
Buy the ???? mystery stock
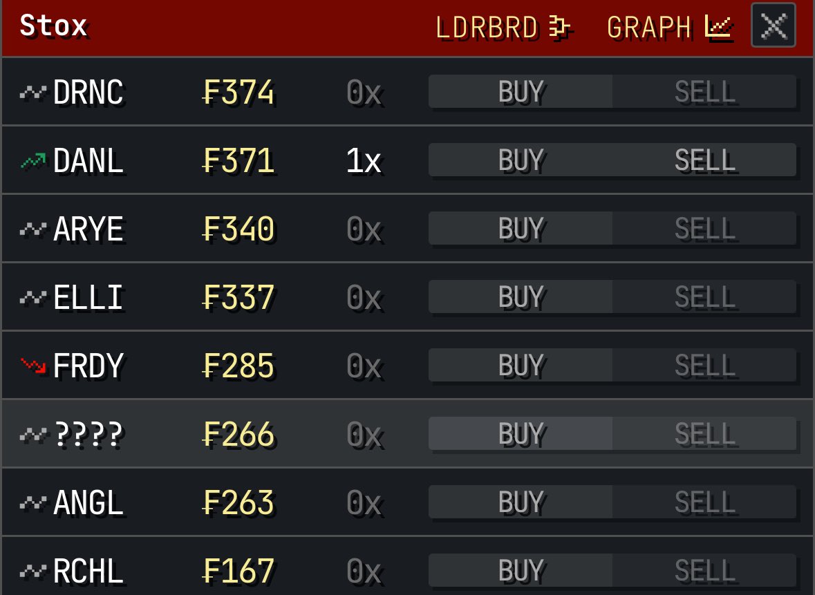pos(521,433)
